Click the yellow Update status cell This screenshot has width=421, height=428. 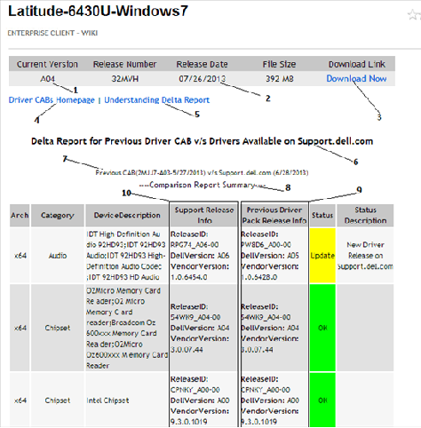coord(322,256)
